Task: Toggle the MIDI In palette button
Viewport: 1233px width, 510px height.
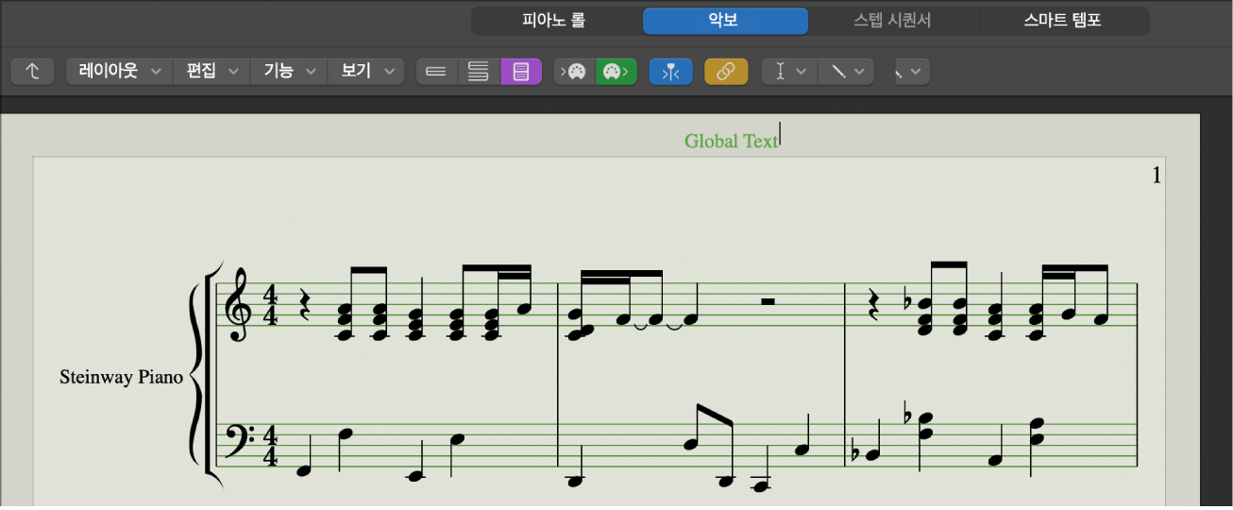Action: [x=574, y=72]
